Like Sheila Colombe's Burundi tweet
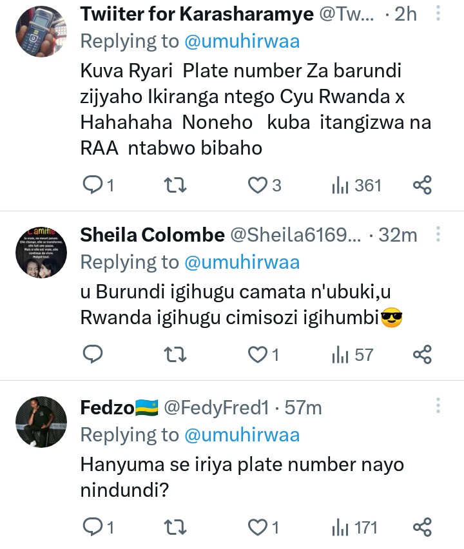The width and height of the screenshot is (464, 549). pos(258,354)
